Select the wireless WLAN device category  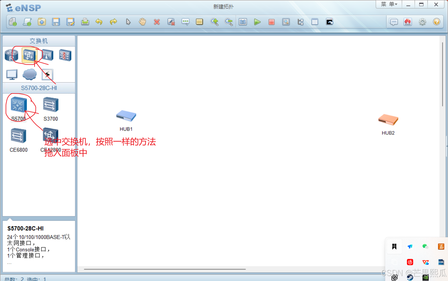click(x=47, y=55)
